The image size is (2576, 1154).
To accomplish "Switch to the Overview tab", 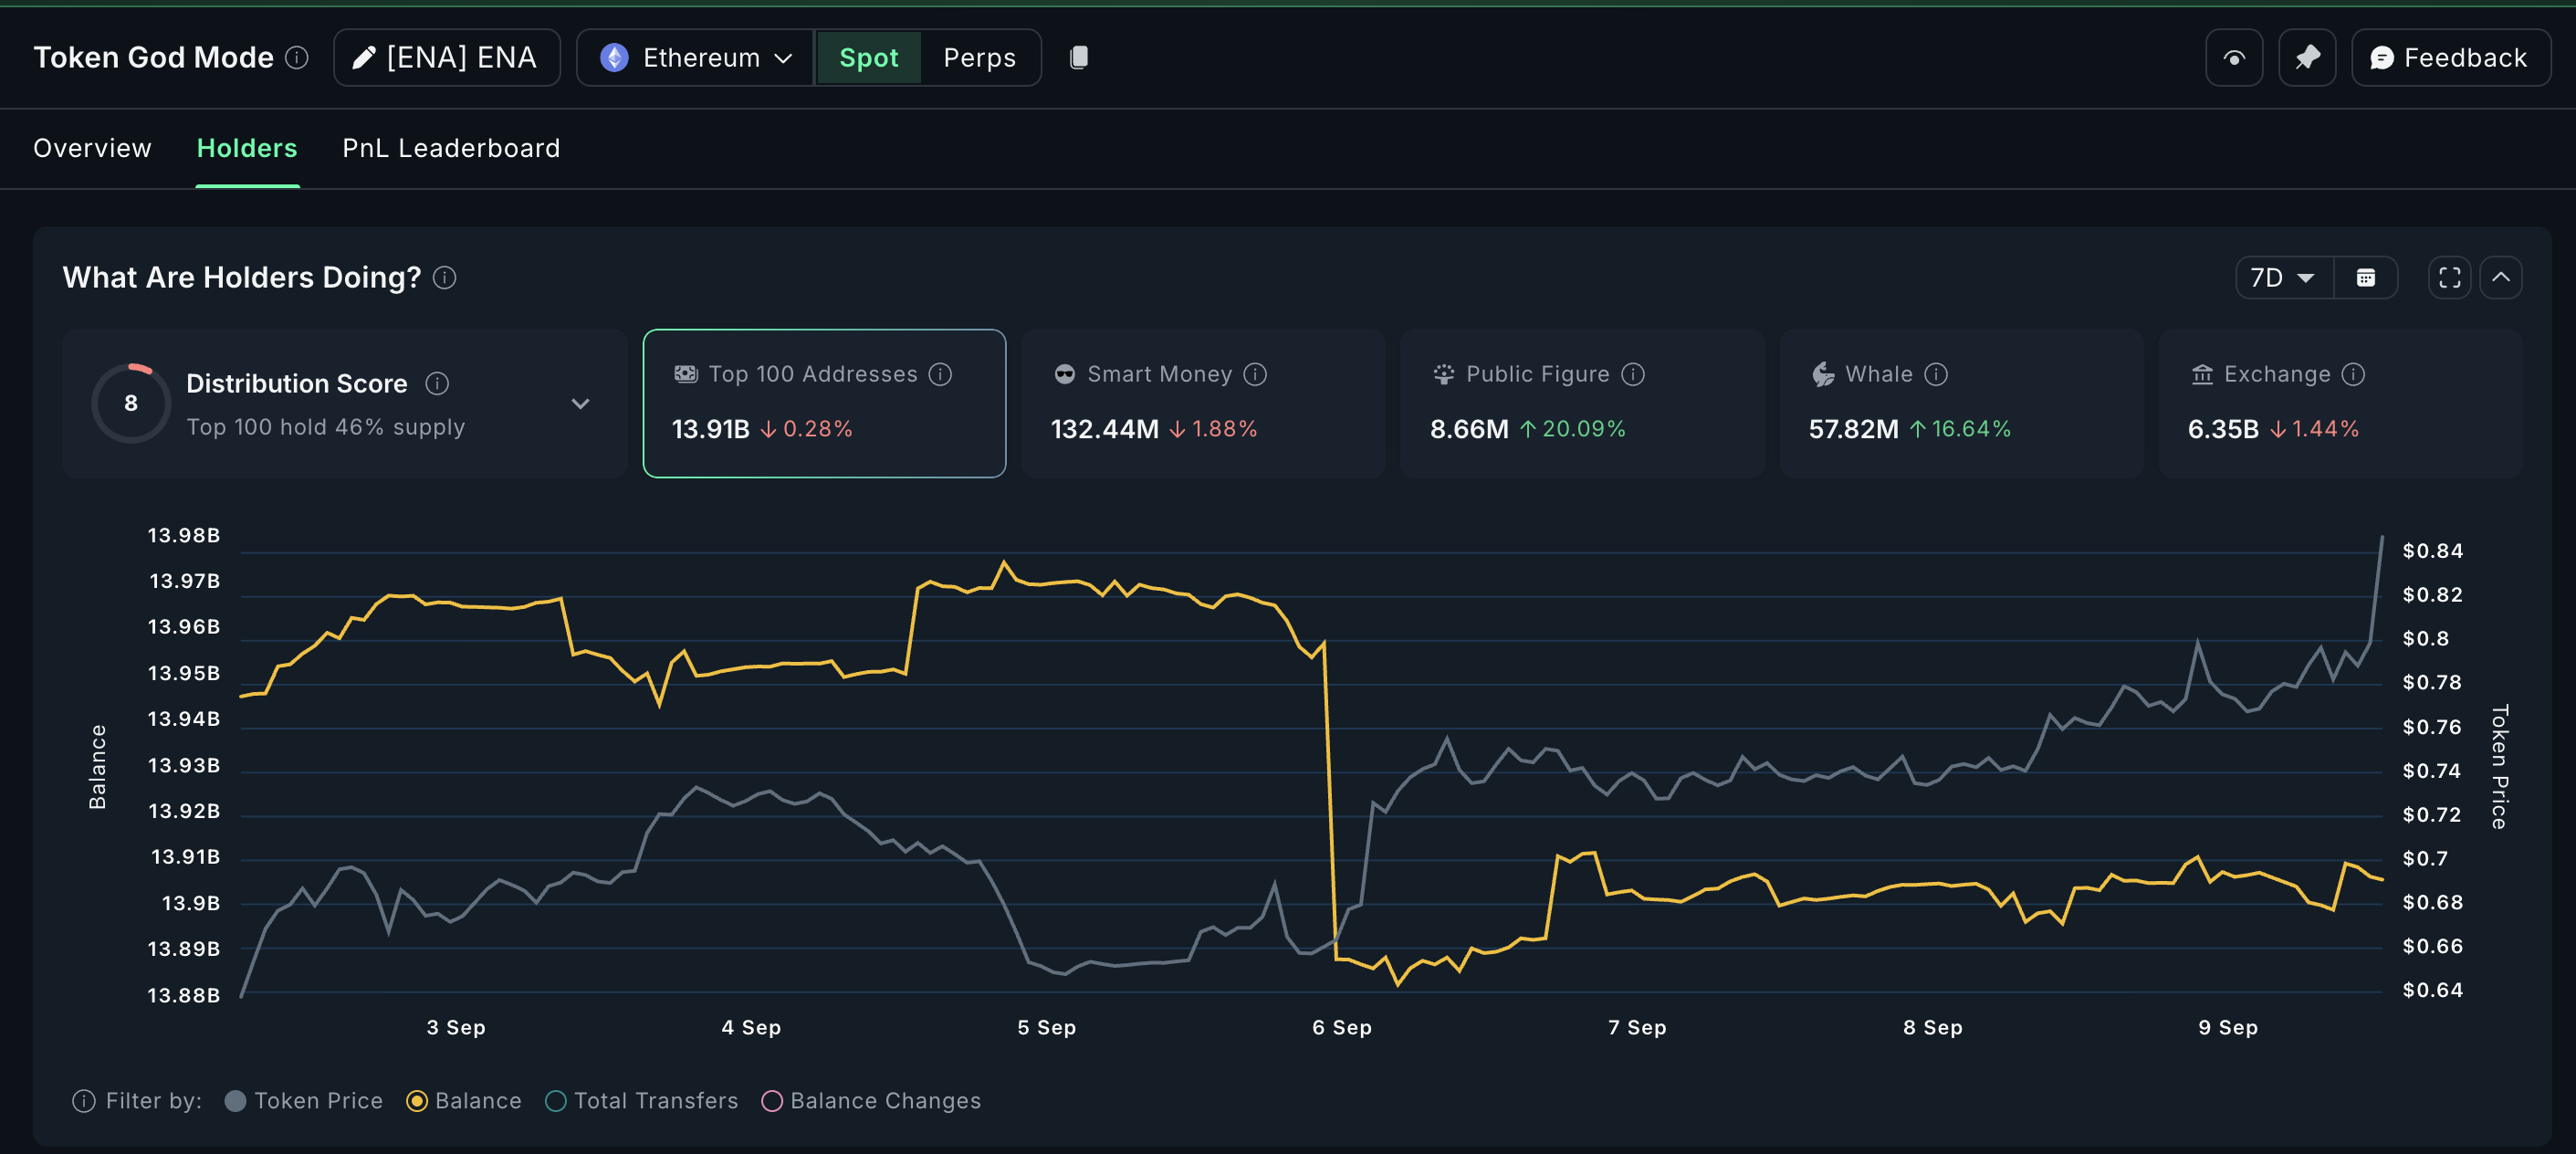I will [92, 148].
